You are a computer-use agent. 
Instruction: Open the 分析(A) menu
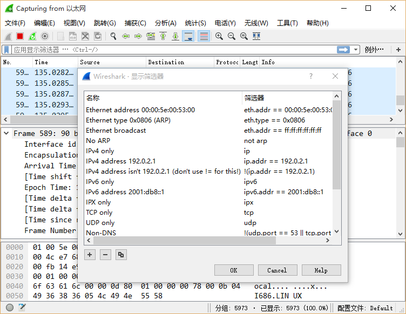coord(165,23)
